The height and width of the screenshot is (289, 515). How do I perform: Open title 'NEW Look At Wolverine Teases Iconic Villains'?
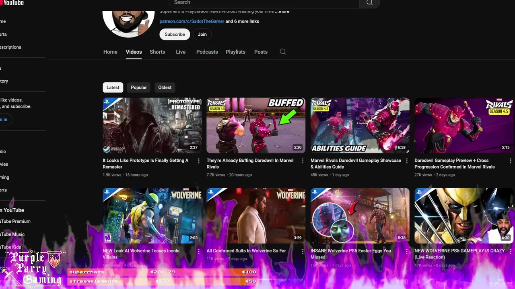141,254
